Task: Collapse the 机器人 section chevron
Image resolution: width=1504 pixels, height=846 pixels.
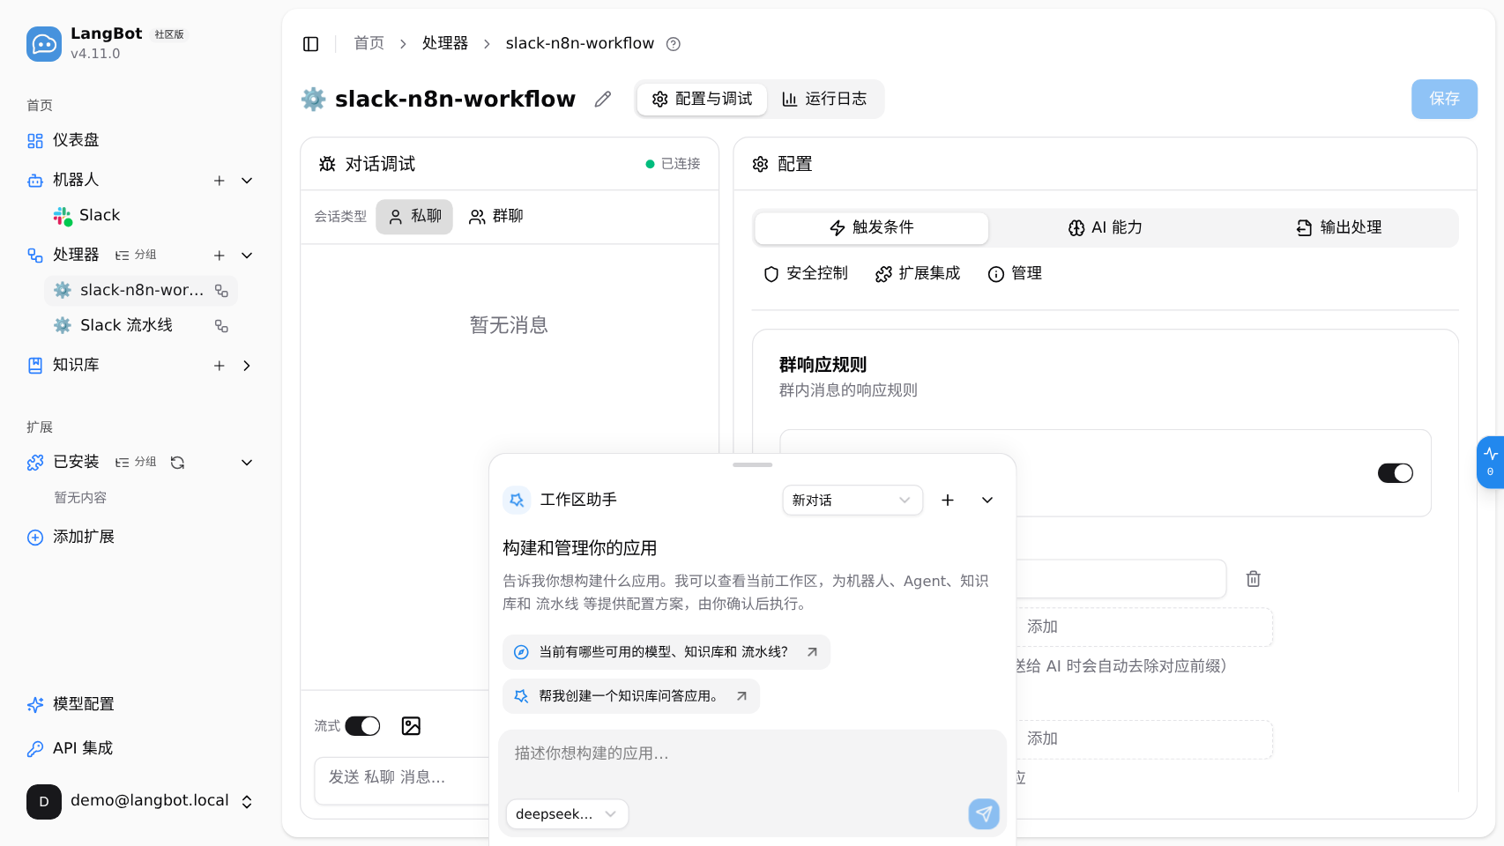Action: click(247, 181)
